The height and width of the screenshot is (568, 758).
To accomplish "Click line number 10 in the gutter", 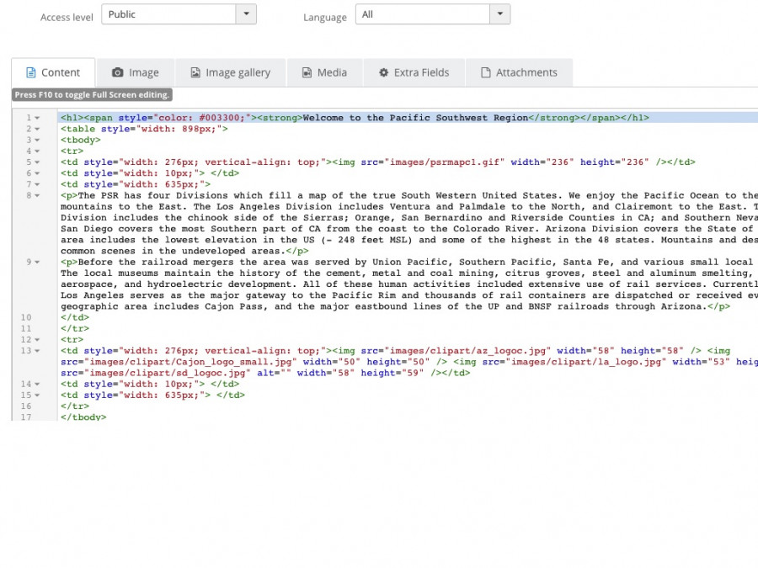I will pos(26,317).
